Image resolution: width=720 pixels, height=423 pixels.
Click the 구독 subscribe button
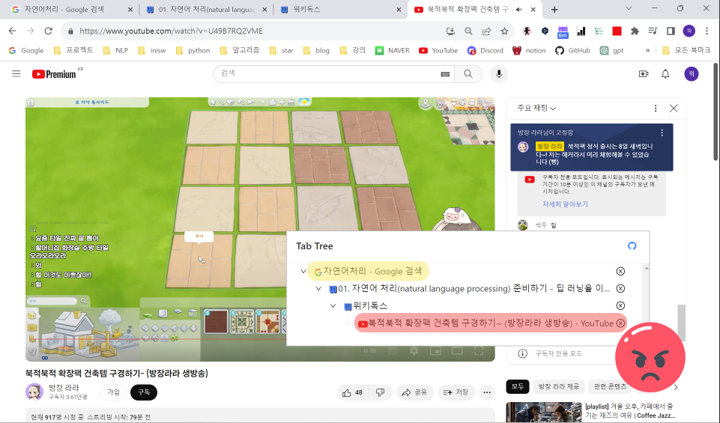[144, 392]
